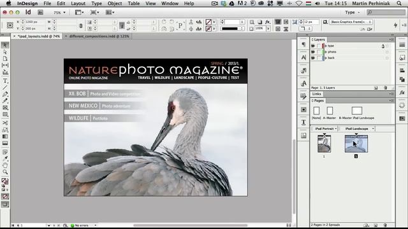Select the Rectangle Frame tool
The width and height of the screenshot is (408, 229).
(x=5, y=108)
